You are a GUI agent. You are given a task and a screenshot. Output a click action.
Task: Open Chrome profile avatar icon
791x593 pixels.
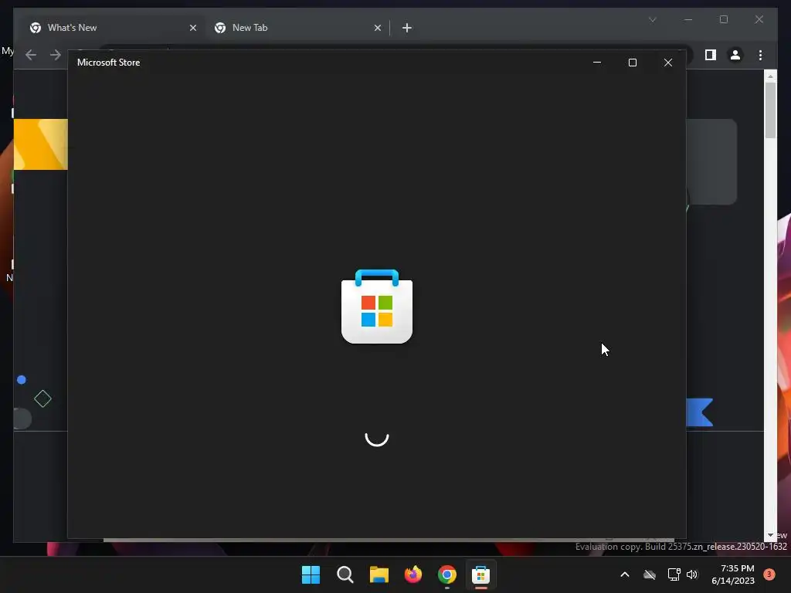click(x=735, y=55)
